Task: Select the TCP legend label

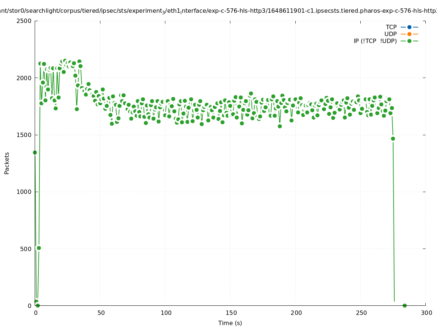Action: [391, 27]
